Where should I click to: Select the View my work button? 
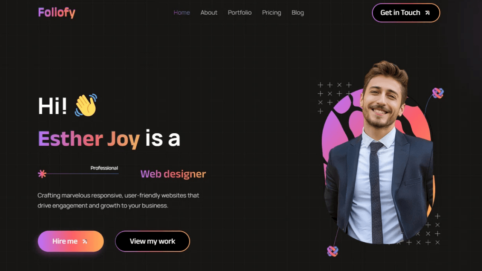click(153, 241)
